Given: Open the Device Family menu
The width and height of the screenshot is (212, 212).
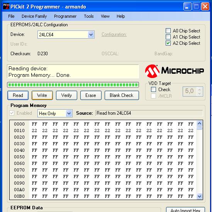Looking at the screenshot, I should point(34,16).
